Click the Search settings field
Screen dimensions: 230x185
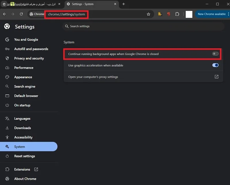pos(143,26)
